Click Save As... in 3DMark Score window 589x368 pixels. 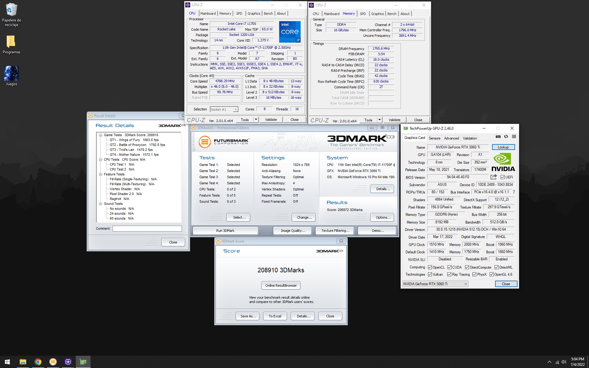pyautogui.click(x=248, y=316)
